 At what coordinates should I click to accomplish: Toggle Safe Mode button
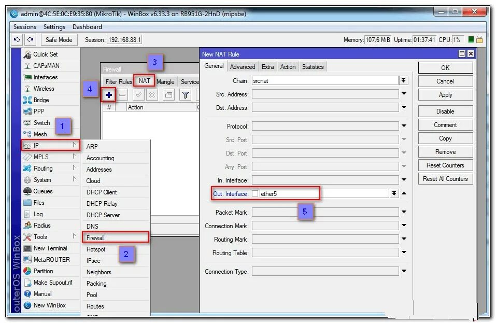[59, 39]
